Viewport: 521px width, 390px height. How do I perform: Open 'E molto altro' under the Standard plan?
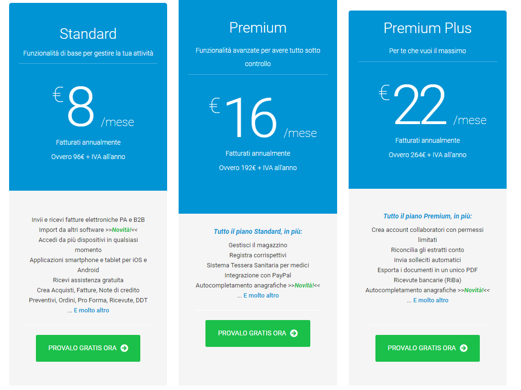pos(91,310)
